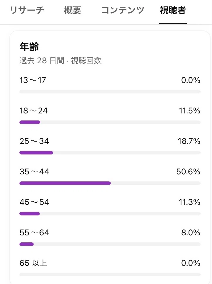212x284 pixels.
Task: Switch to the リサーチ tab
Action: click(27, 10)
